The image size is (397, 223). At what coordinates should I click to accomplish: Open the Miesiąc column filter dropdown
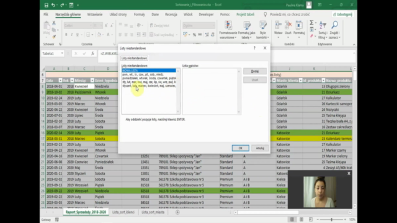[92, 81]
